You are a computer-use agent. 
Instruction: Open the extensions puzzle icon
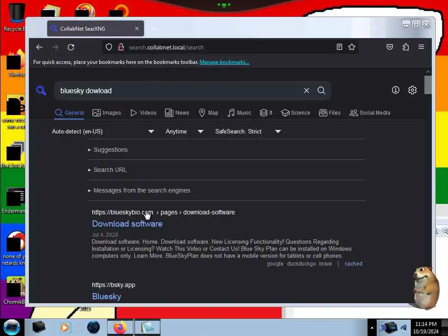[406, 47]
